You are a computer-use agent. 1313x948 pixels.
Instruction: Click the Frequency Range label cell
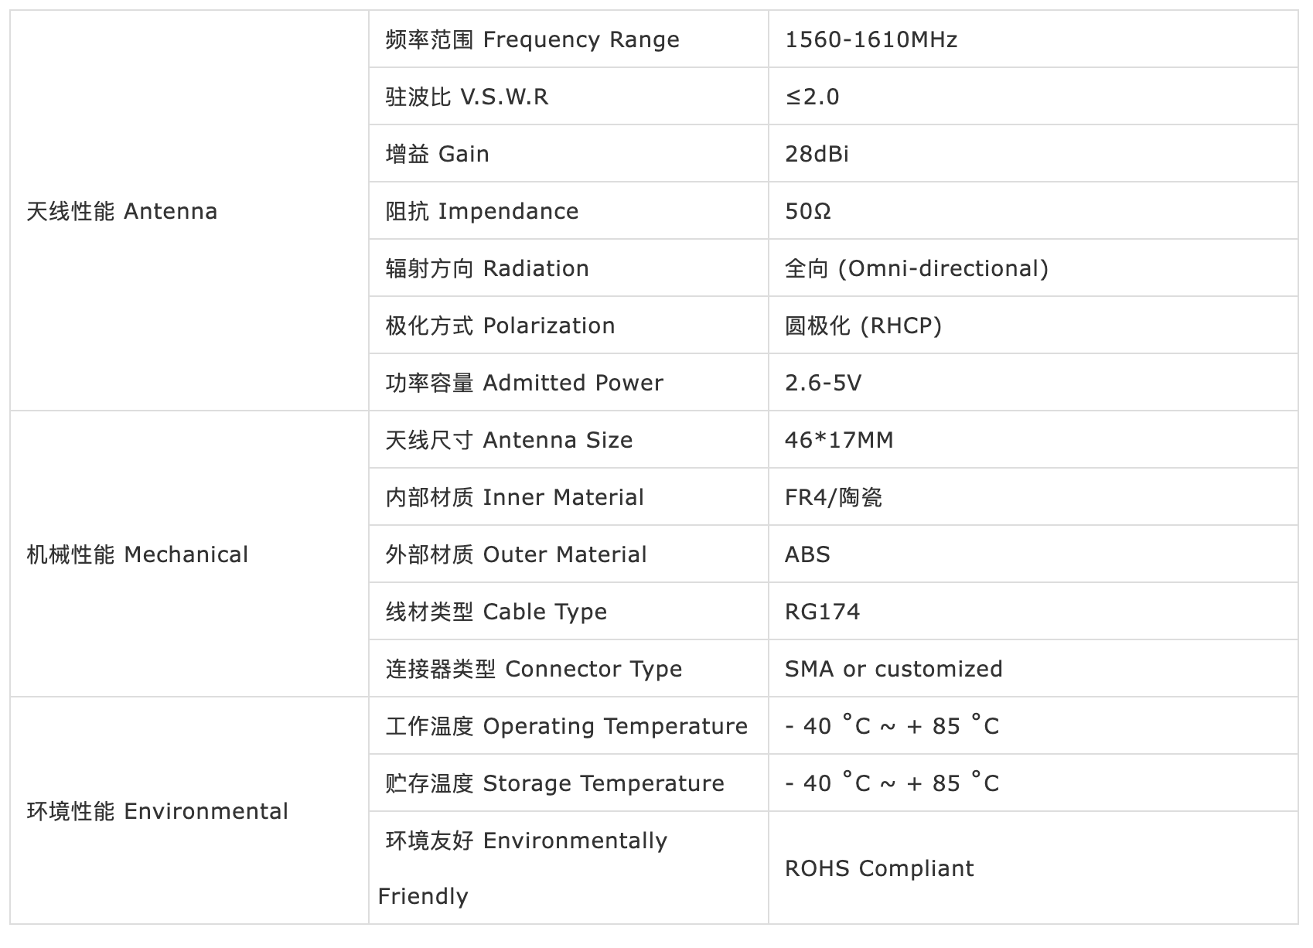[x=532, y=39]
